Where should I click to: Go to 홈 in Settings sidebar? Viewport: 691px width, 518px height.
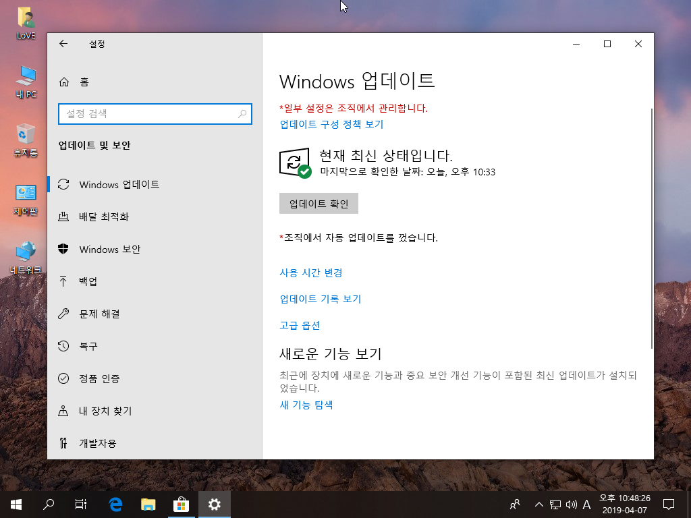tap(155, 82)
